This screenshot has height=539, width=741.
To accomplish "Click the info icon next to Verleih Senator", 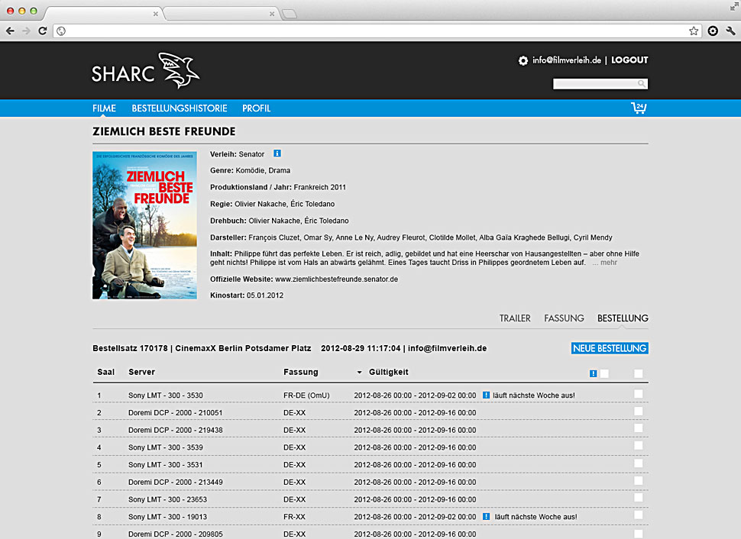I will tap(277, 153).
